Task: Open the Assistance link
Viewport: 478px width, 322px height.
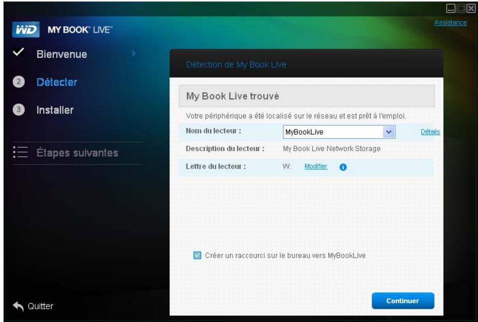Action: (451, 23)
